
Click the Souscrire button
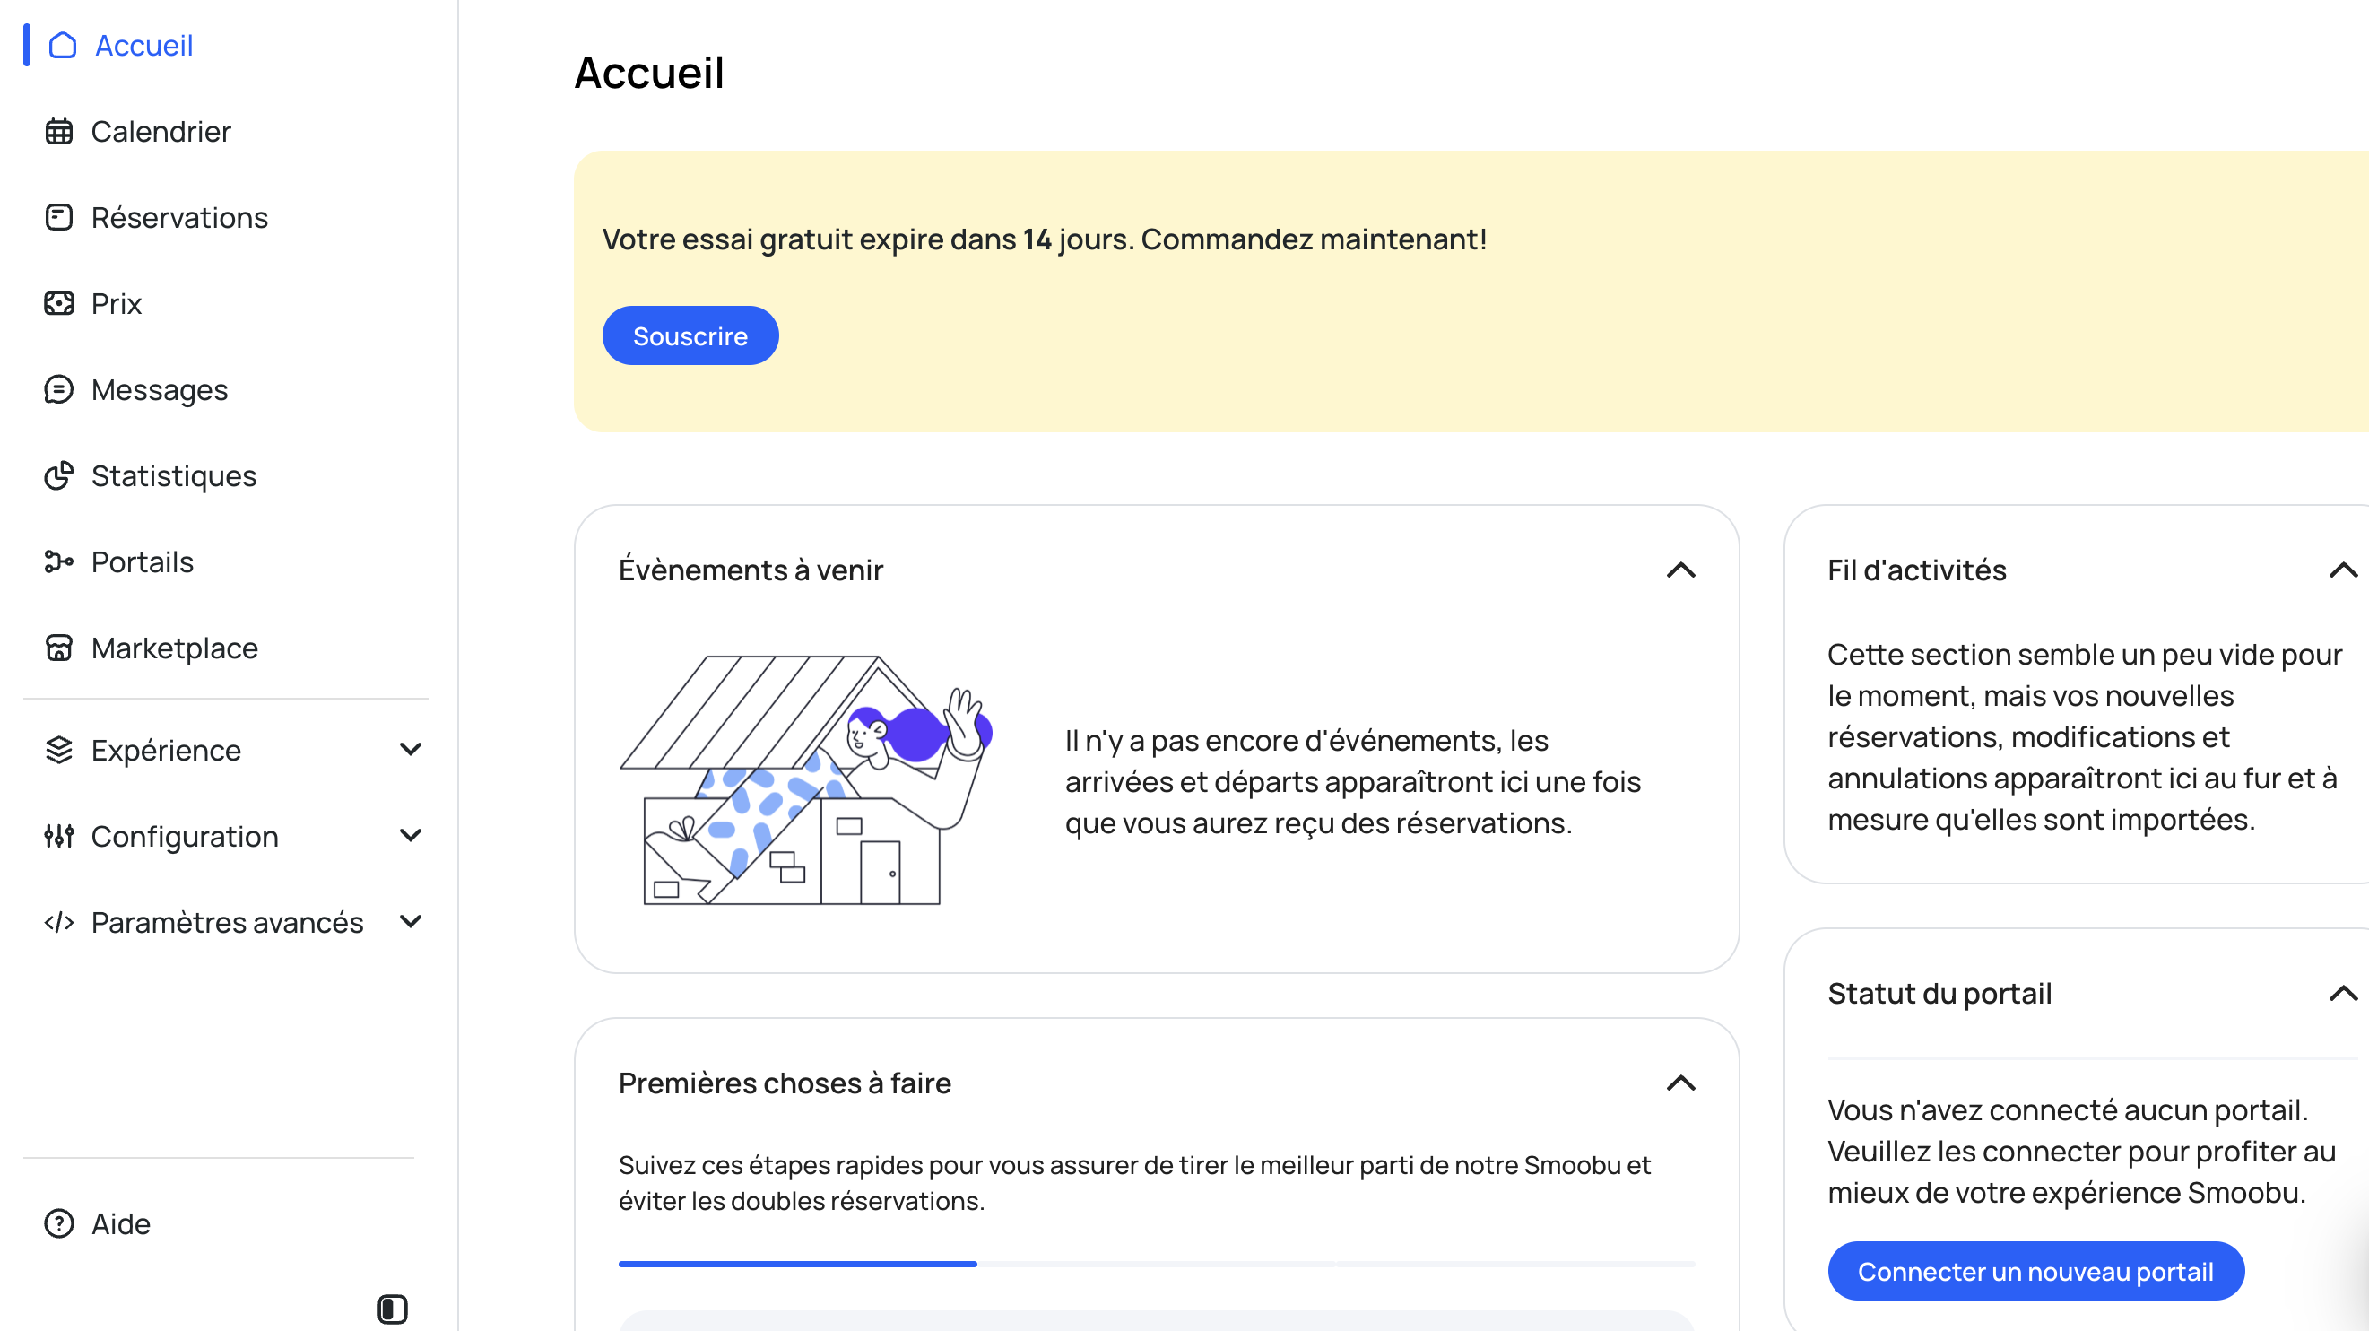[x=690, y=335]
